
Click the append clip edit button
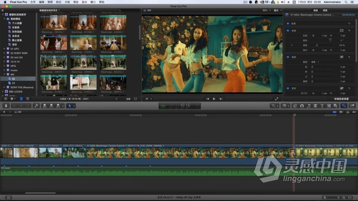point(58,106)
